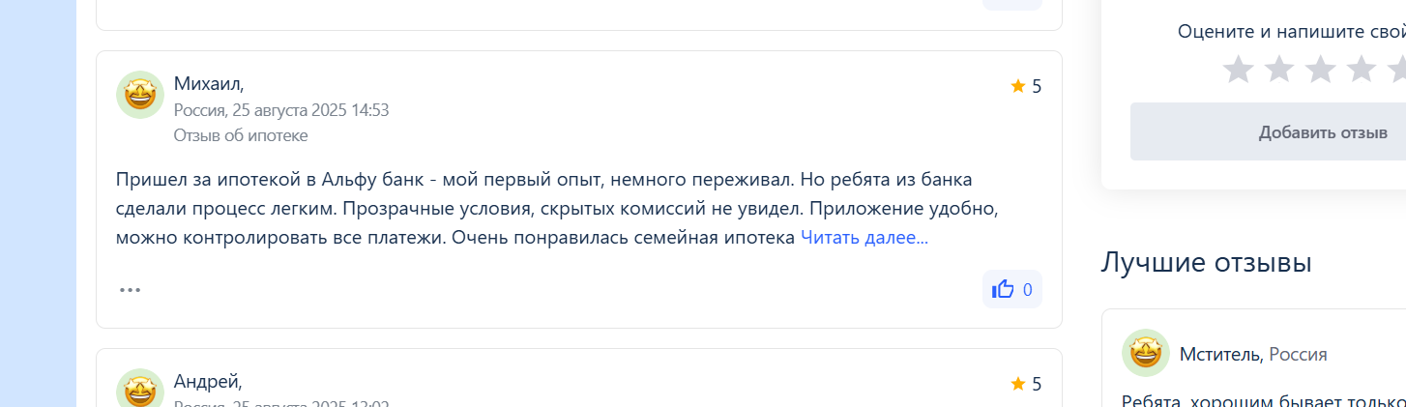Rate two stars in the rating widget

pos(1279,70)
